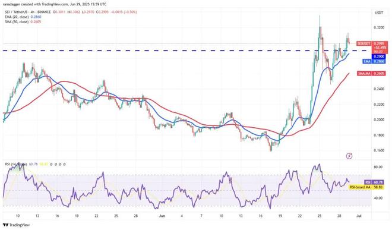Click the 0.3200 price axis tick
The width and height of the screenshot is (392, 230).
click(x=379, y=27)
